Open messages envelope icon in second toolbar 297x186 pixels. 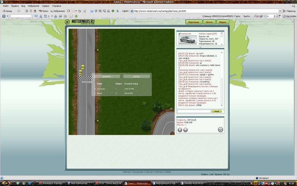tap(36, 16)
